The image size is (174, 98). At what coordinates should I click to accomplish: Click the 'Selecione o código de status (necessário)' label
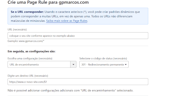pyautogui.click(x=103, y=58)
